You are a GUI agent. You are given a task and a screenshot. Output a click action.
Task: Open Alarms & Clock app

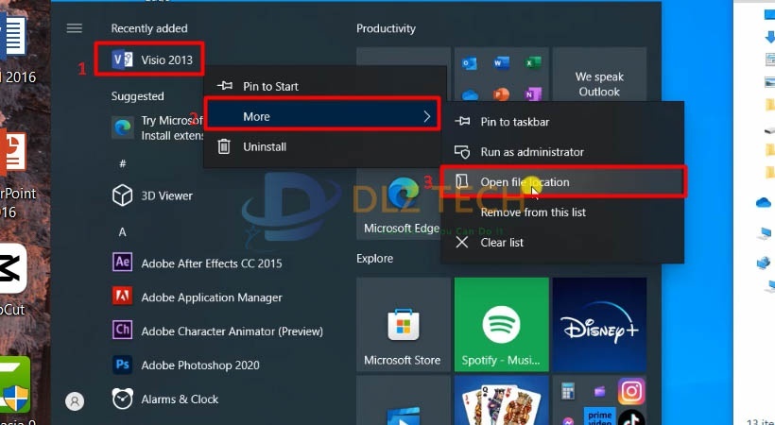pos(165,399)
